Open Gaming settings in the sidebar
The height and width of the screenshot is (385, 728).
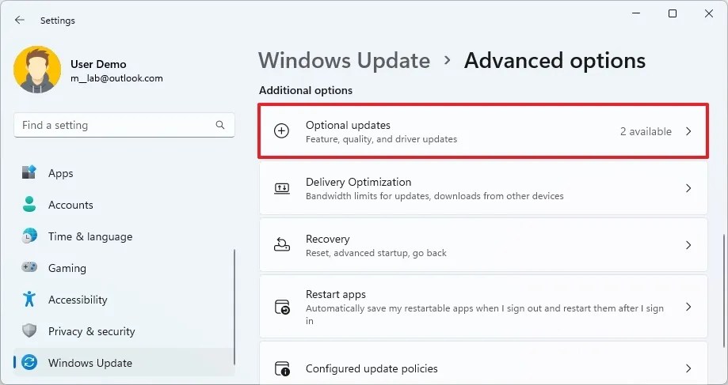[124, 268]
